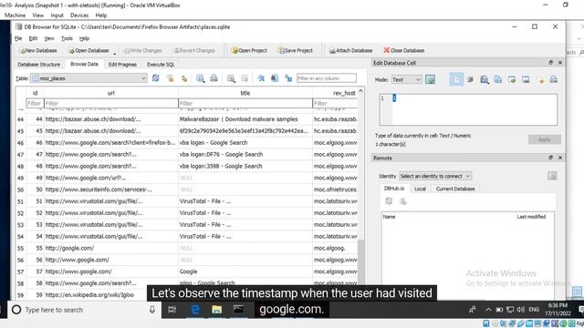Open the VirtualBox Devices menu
This screenshot has width=584, height=328.
tap(79, 15)
